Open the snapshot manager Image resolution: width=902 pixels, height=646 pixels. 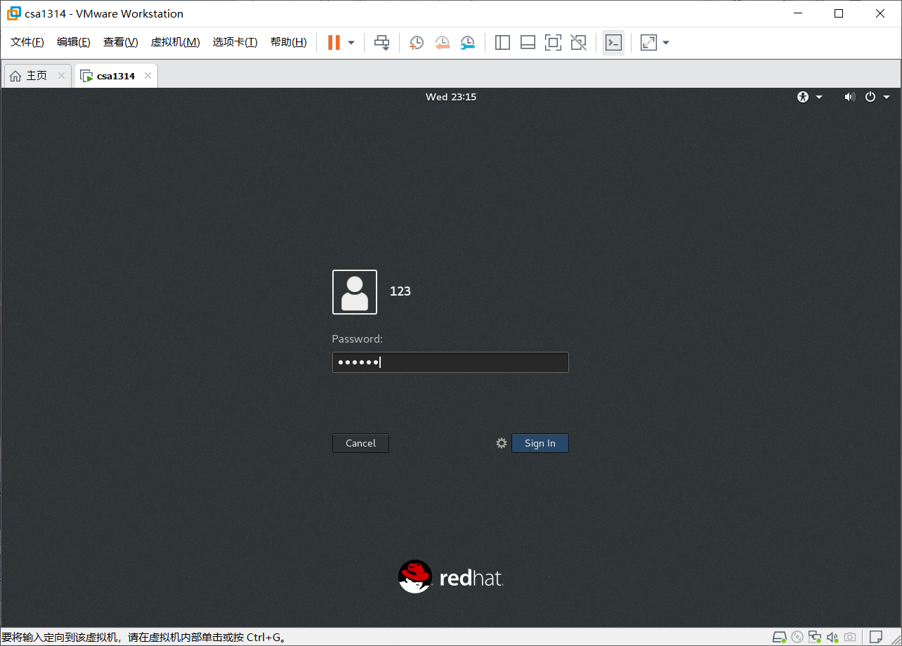pyautogui.click(x=468, y=43)
